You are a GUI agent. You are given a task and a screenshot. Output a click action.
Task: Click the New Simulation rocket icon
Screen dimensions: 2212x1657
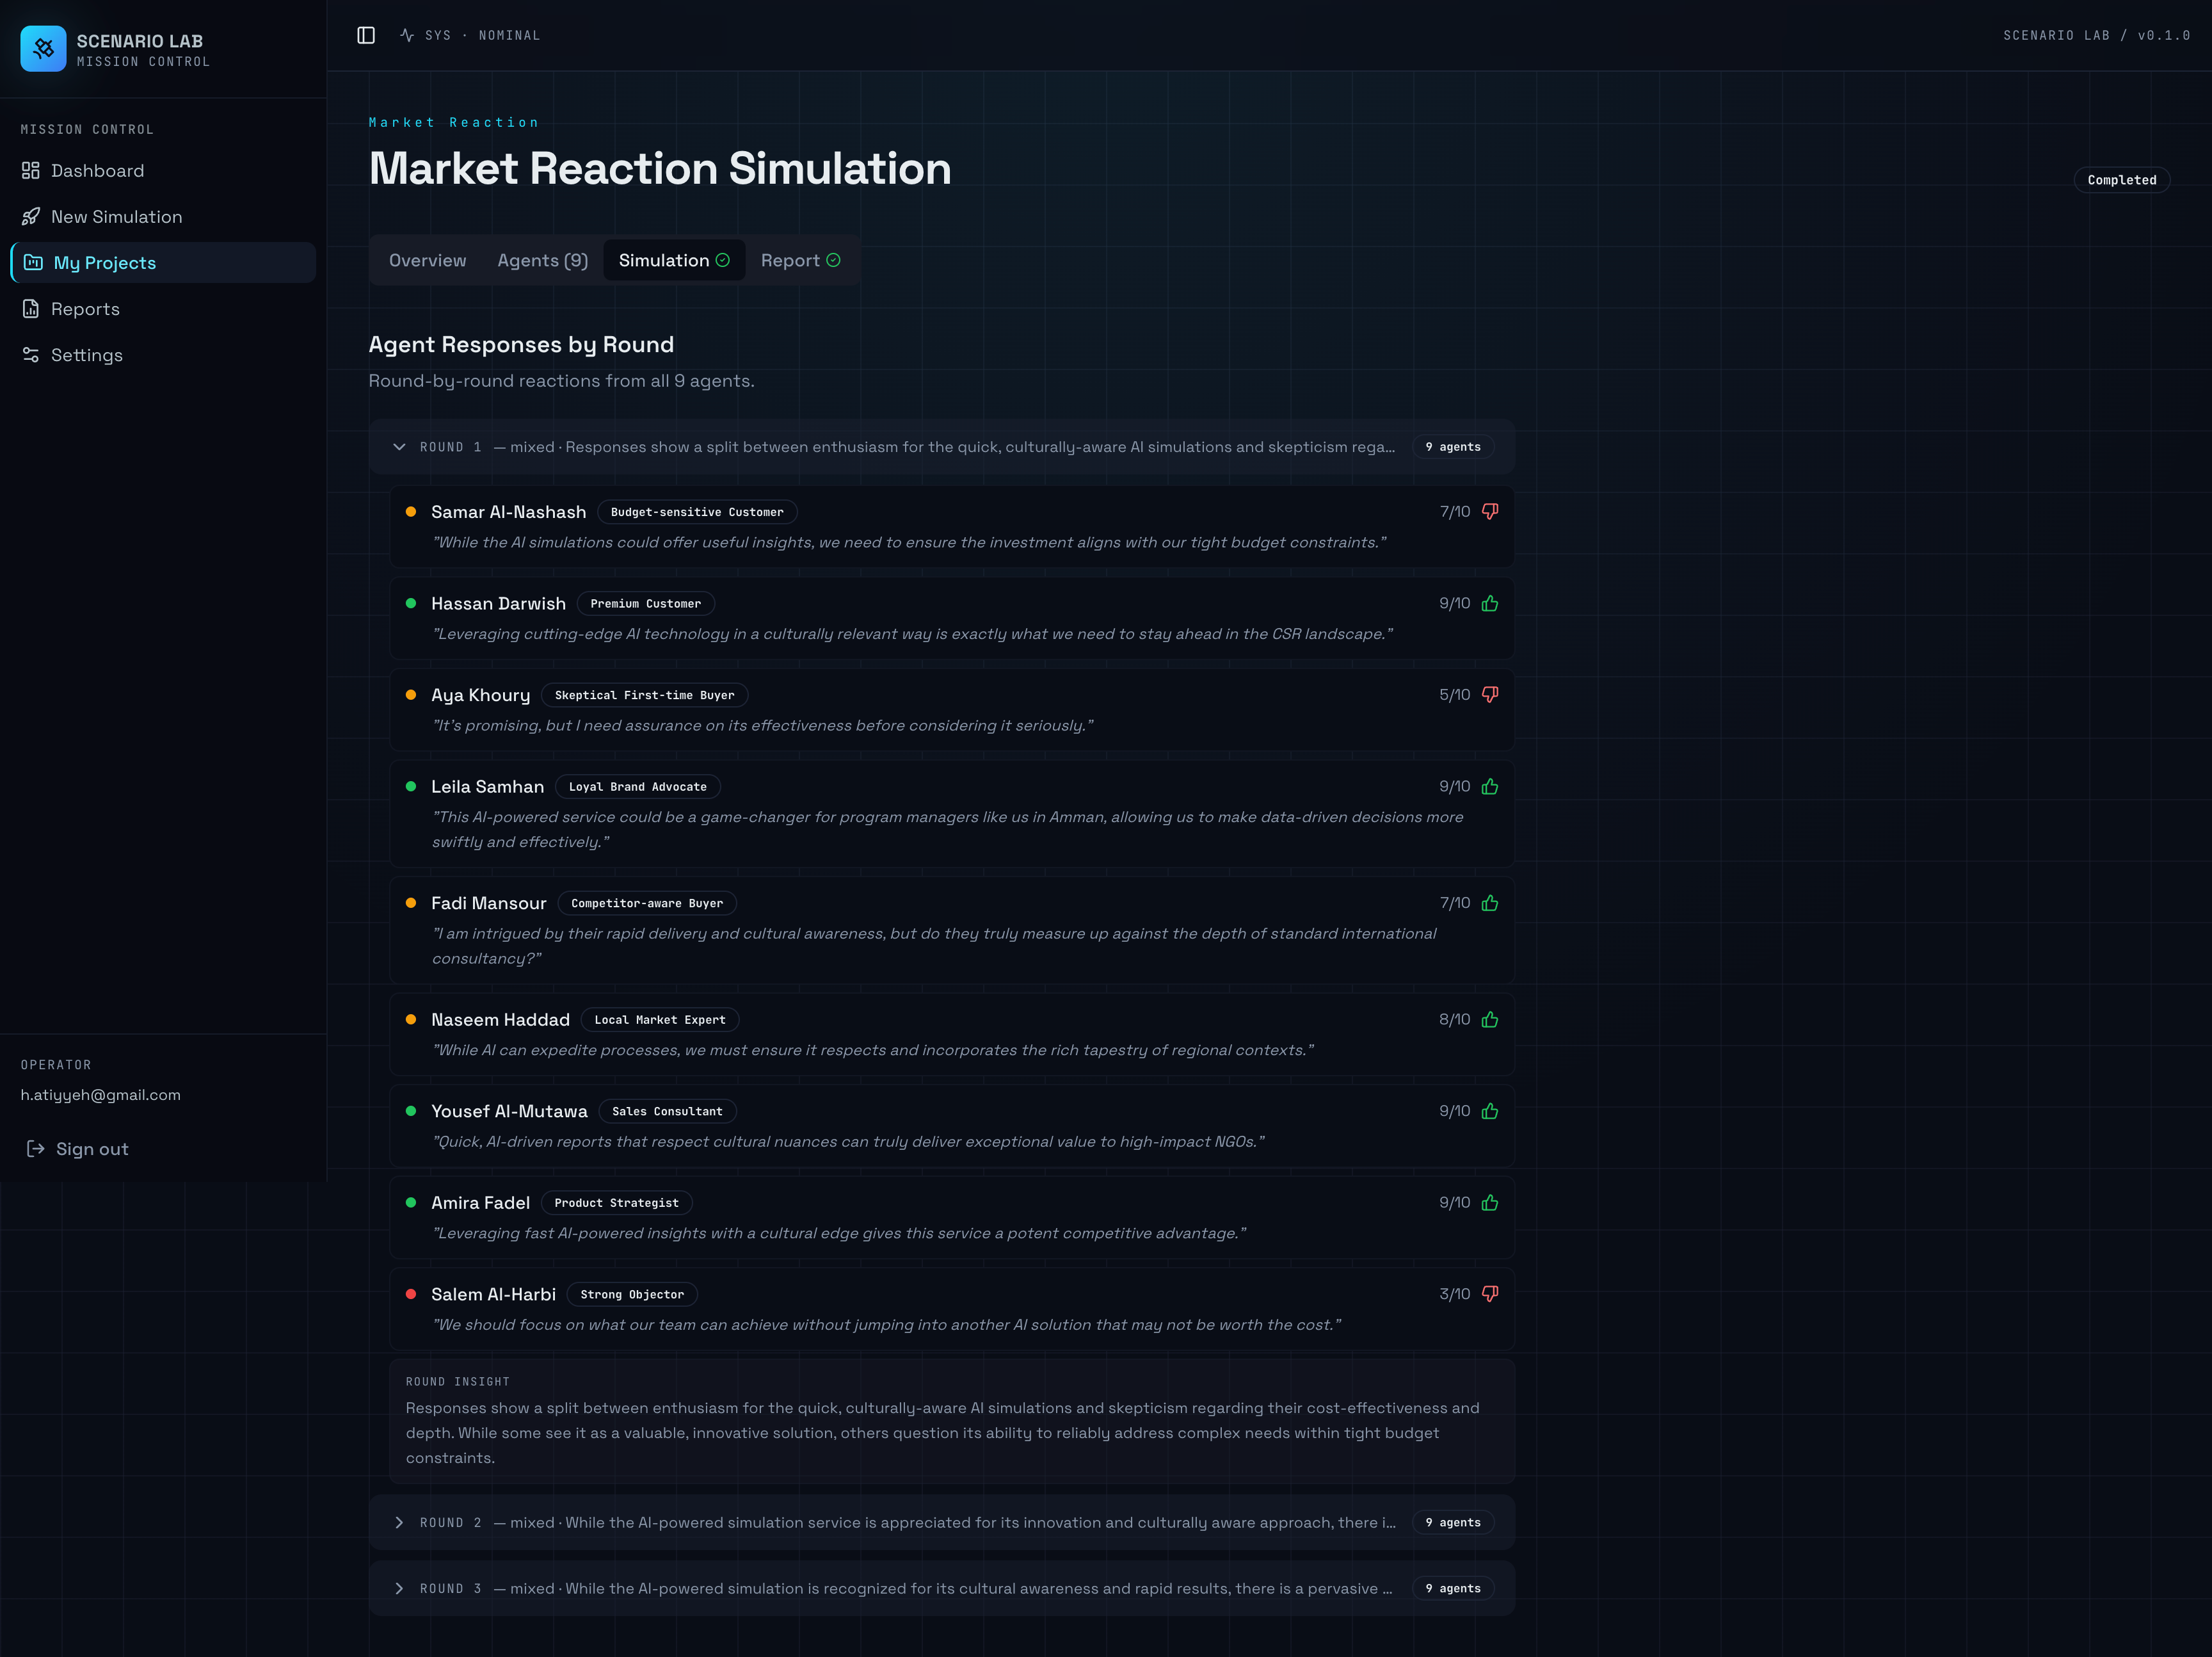31,217
